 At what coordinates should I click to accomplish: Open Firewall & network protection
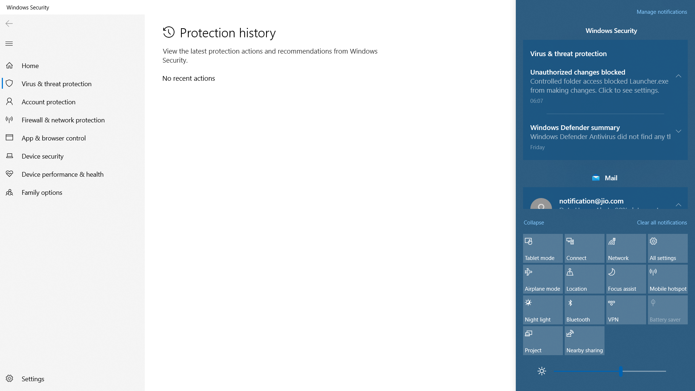(72, 120)
